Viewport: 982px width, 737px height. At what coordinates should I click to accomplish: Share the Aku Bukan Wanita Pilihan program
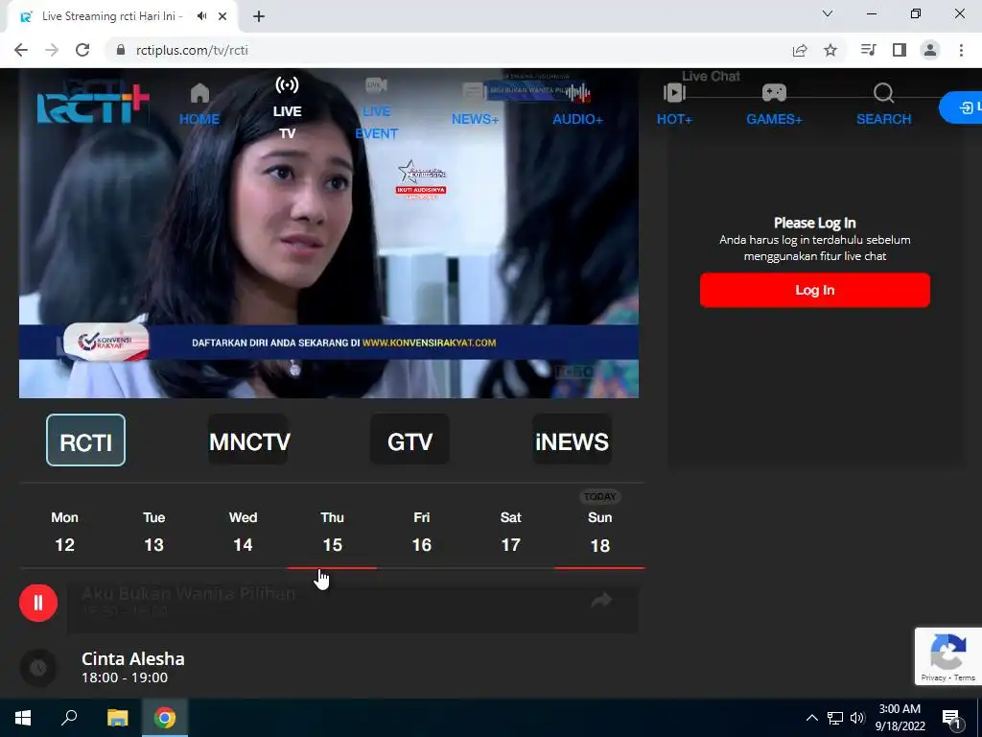[x=601, y=601]
